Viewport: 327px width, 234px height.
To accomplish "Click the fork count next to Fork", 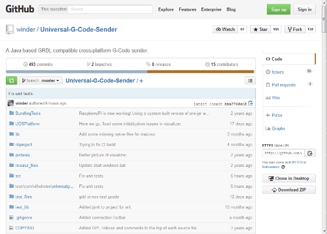I will (310, 29).
